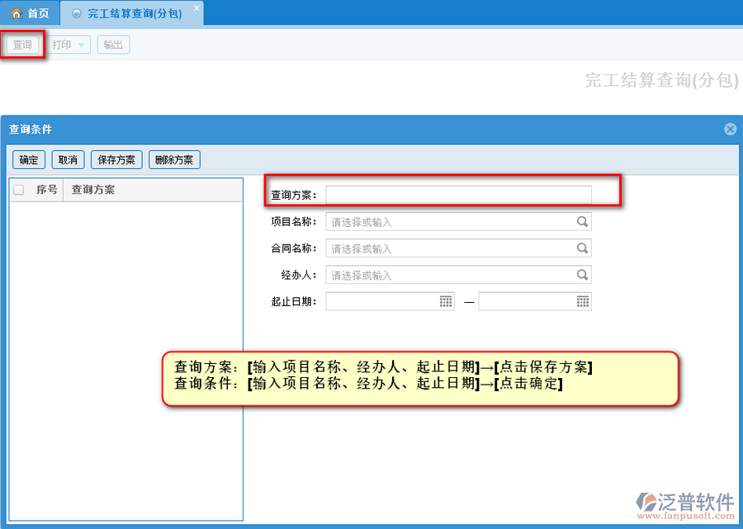Open the start date calendar picker
743x529 pixels.
coord(446,301)
